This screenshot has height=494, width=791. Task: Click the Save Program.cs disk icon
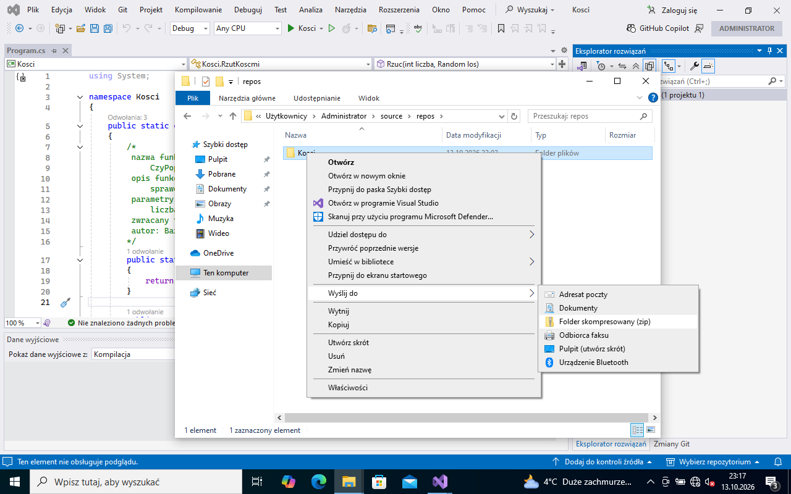[95, 28]
